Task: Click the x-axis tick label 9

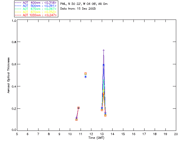Action: point(59,134)
